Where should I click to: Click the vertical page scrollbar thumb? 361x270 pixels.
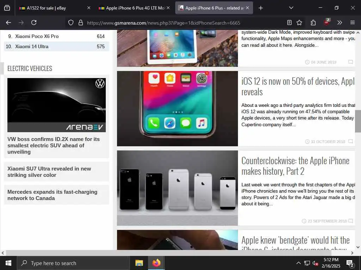coord(358,121)
